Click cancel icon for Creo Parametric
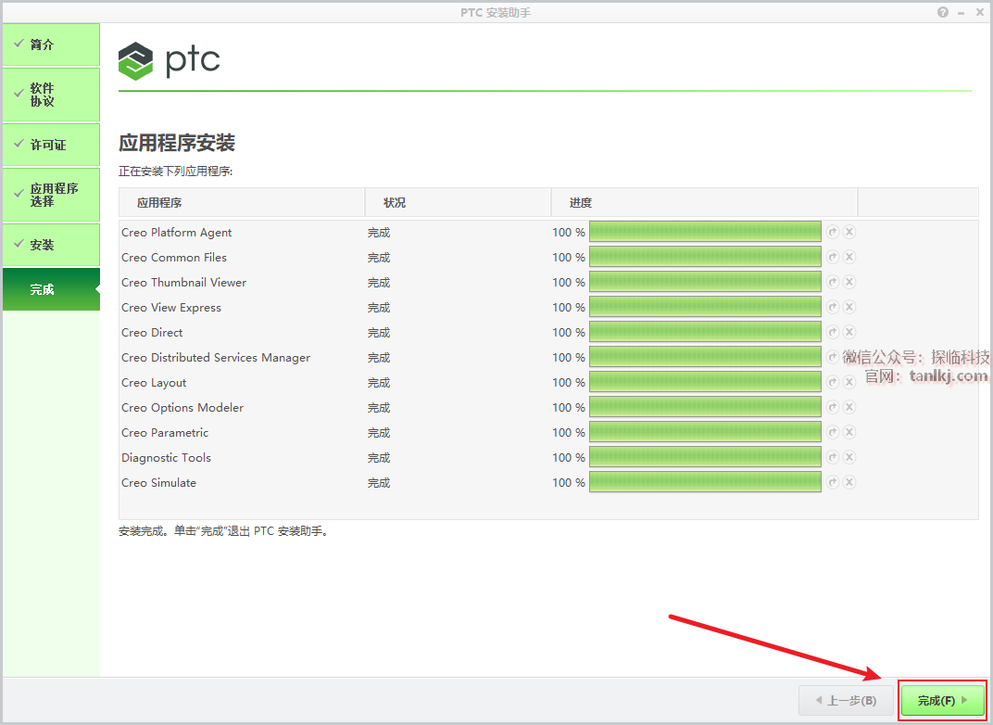 coord(849,432)
